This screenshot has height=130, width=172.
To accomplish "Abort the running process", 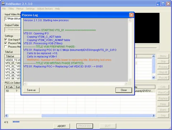I will tap(62, 126).
